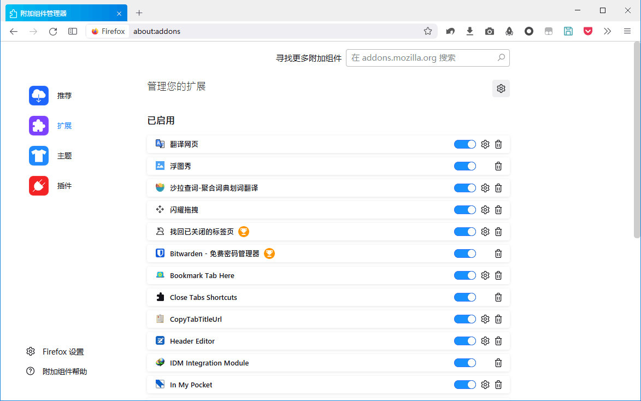This screenshot has width=641, height=401.
Task: Switch off the Bitwarden extension
Action: [465, 254]
